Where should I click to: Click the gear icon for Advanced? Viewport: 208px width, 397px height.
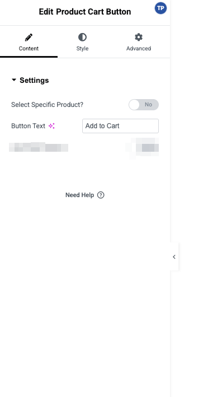[x=139, y=37]
